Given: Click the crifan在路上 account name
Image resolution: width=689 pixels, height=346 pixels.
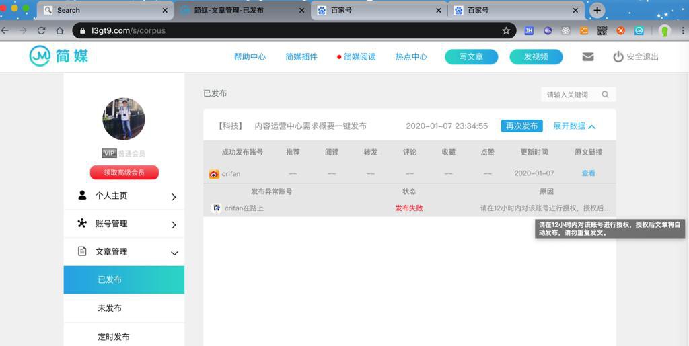Looking at the screenshot, I should point(244,208).
